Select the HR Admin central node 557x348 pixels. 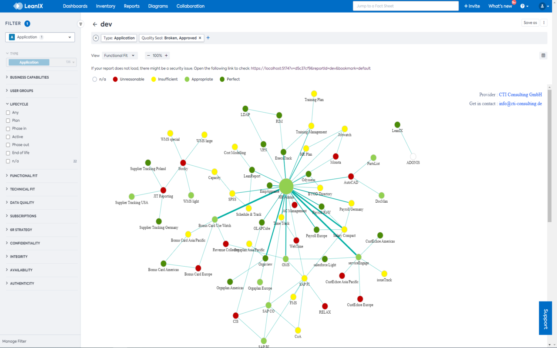(x=286, y=186)
